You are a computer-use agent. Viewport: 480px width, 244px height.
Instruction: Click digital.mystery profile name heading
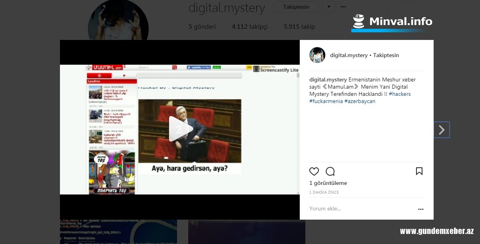coord(227,8)
